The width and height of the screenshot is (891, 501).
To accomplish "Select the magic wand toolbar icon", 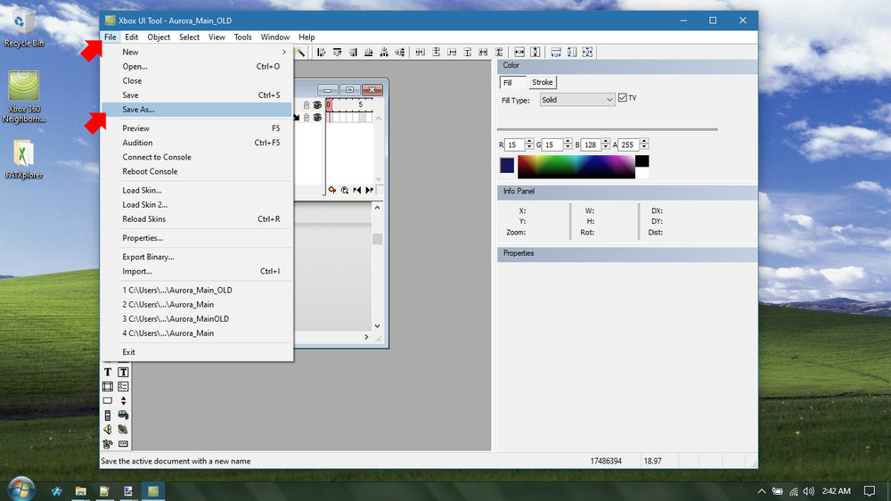I will click(x=300, y=53).
